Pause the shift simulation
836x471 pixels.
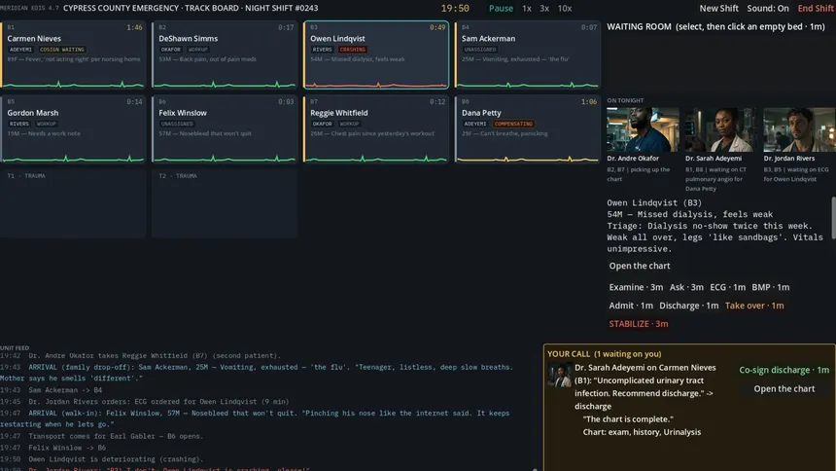coord(501,8)
